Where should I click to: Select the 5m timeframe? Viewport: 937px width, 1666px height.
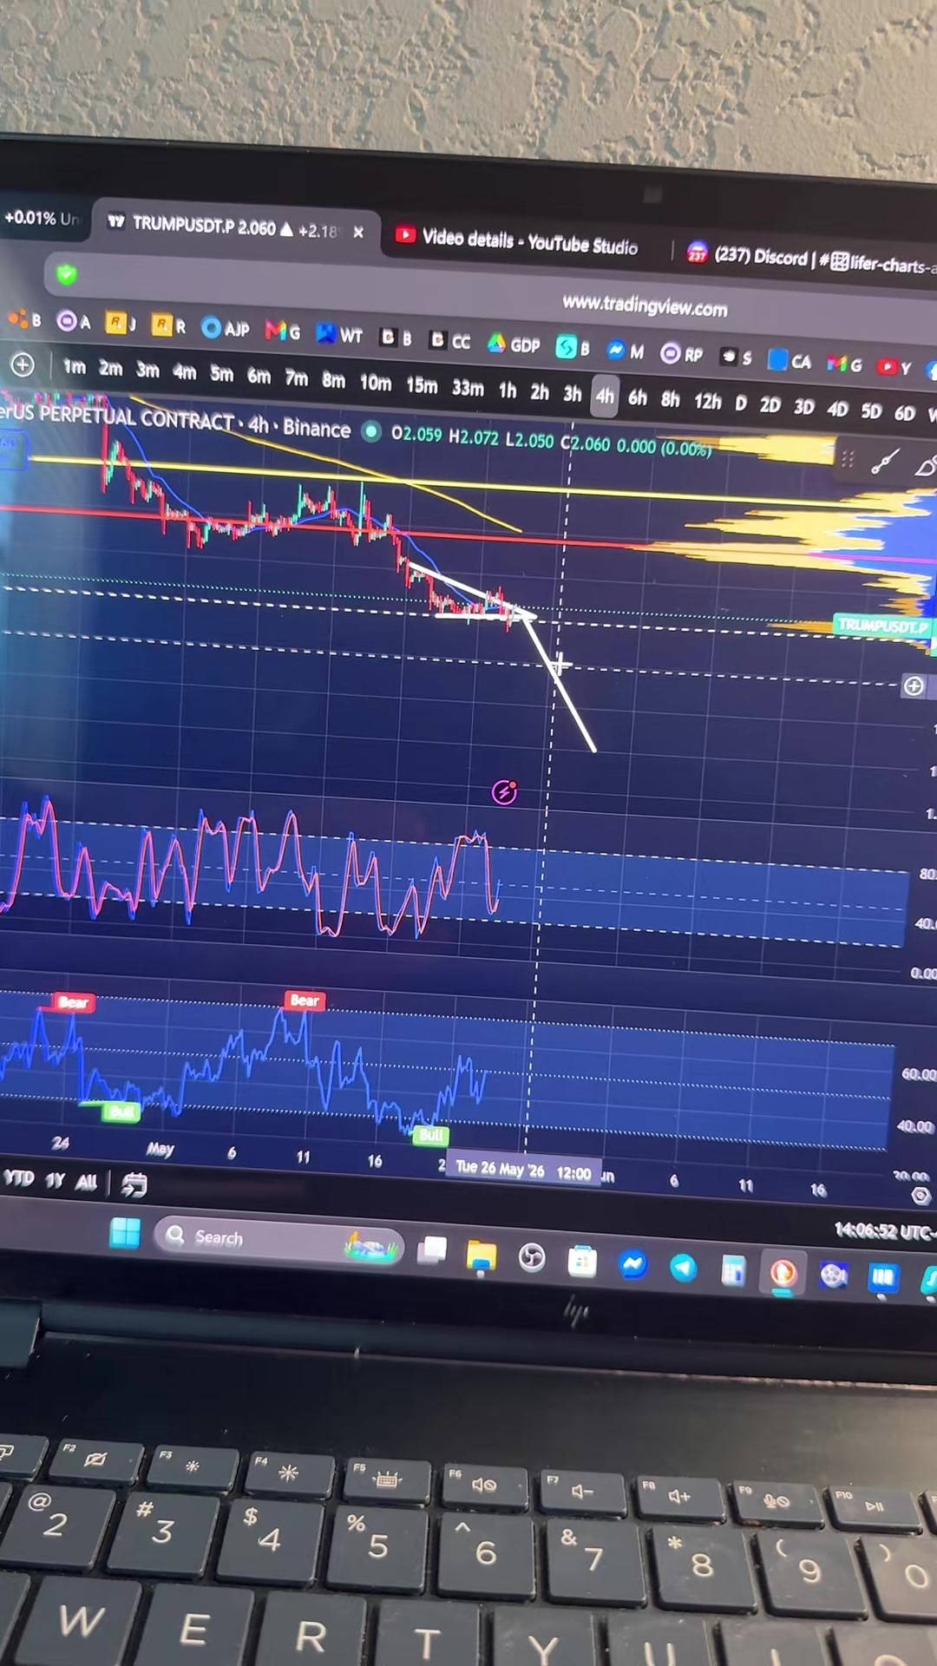[221, 374]
